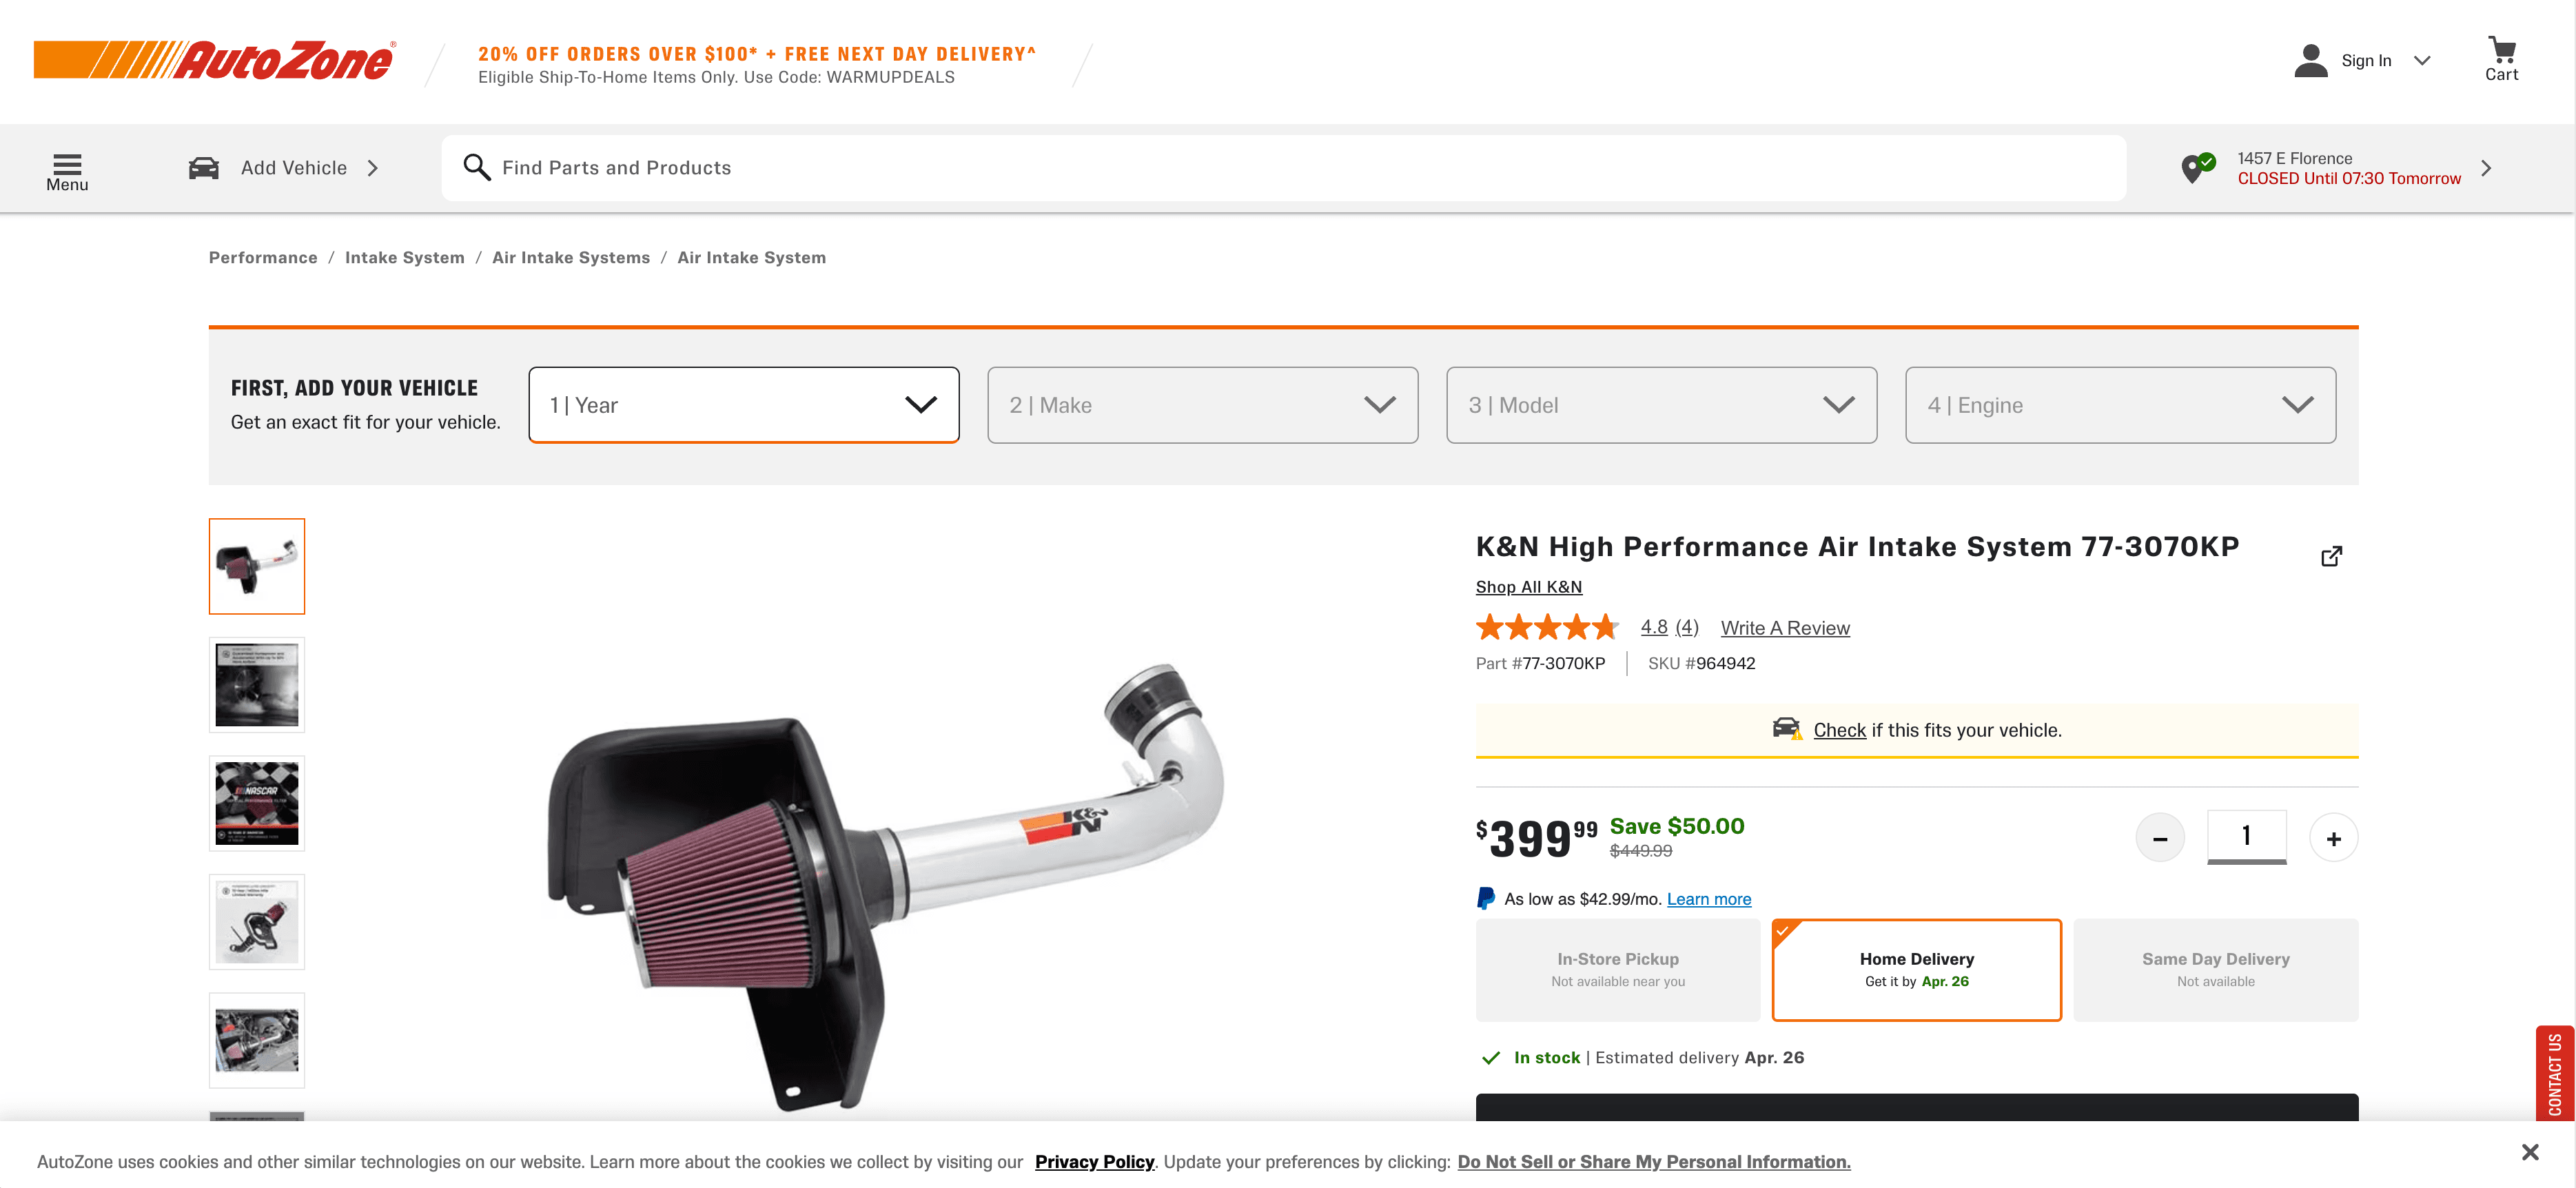Close the cookie notice banner
Viewport: 2576px width, 1188px height.
pyautogui.click(x=2529, y=1152)
